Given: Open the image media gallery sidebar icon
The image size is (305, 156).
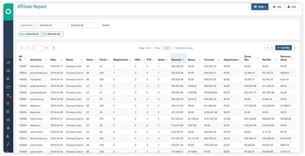Looking at the screenshot, I should (8, 71).
